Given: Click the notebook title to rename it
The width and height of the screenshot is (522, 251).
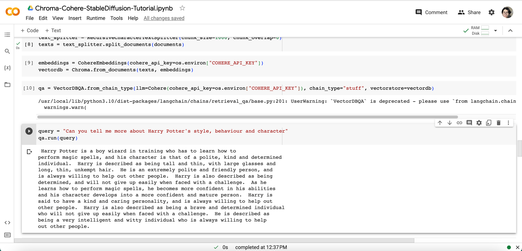Looking at the screenshot, I should tap(104, 8).
